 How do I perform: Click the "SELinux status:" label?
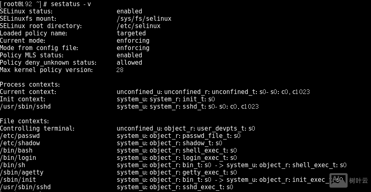26,11
